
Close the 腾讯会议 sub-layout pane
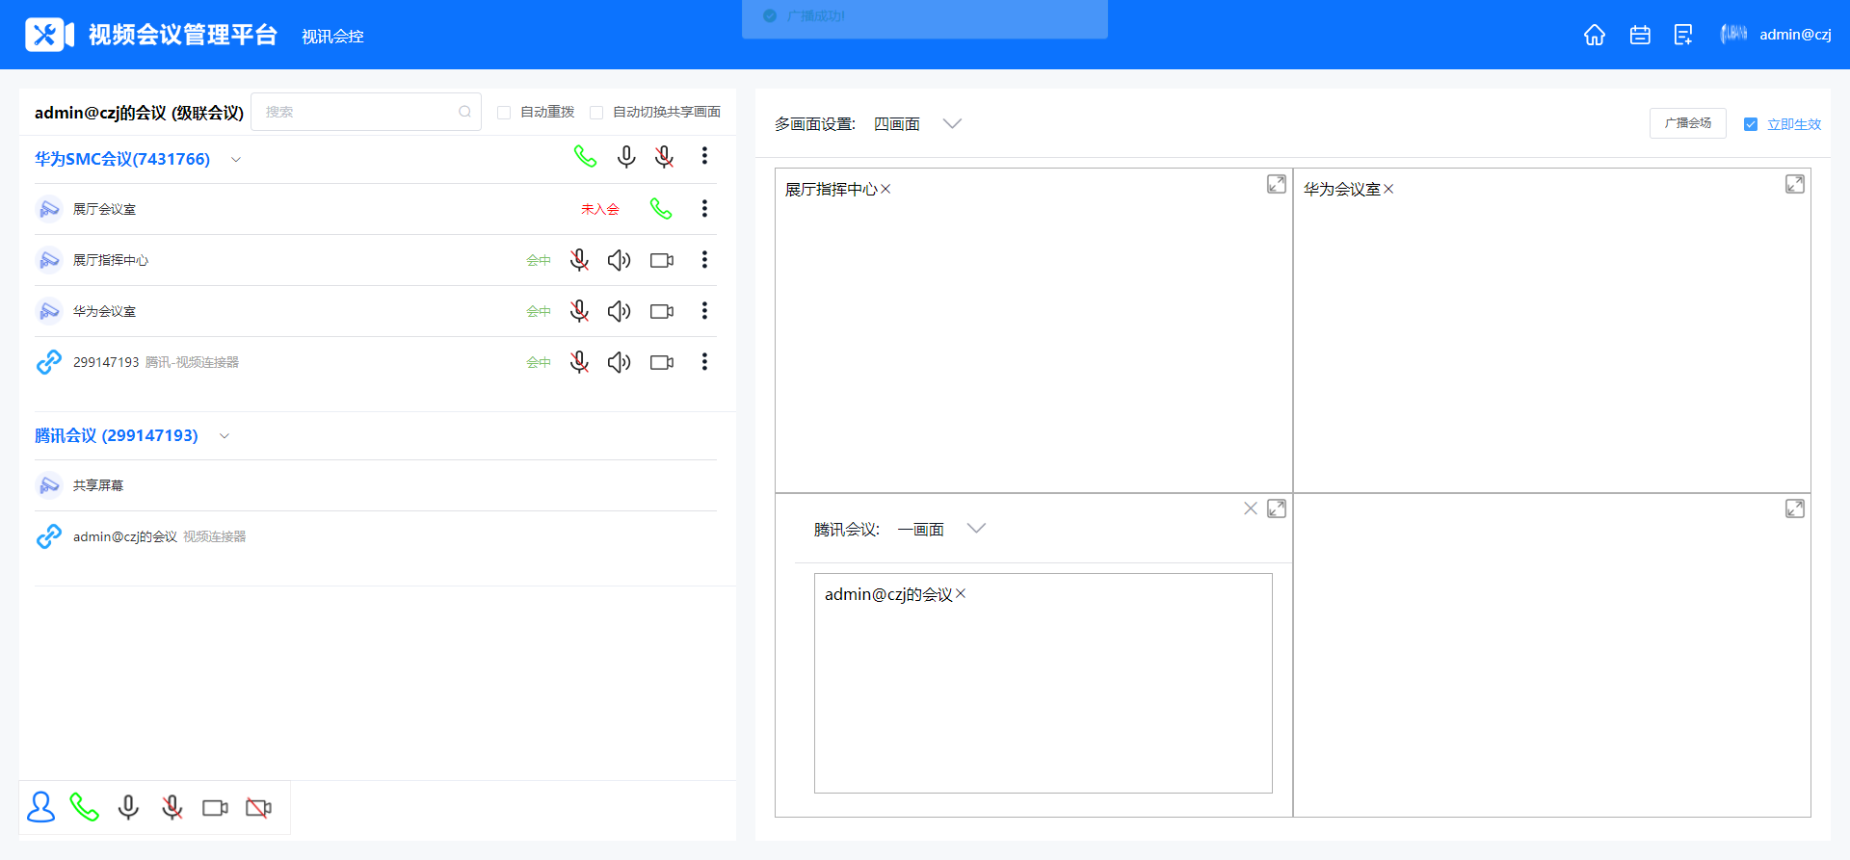coord(1251,508)
